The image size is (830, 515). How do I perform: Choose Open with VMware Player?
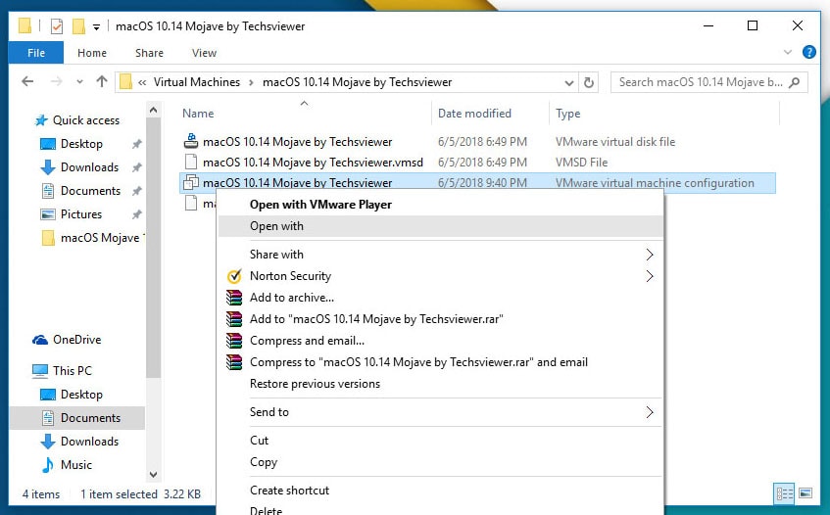(x=320, y=205)
